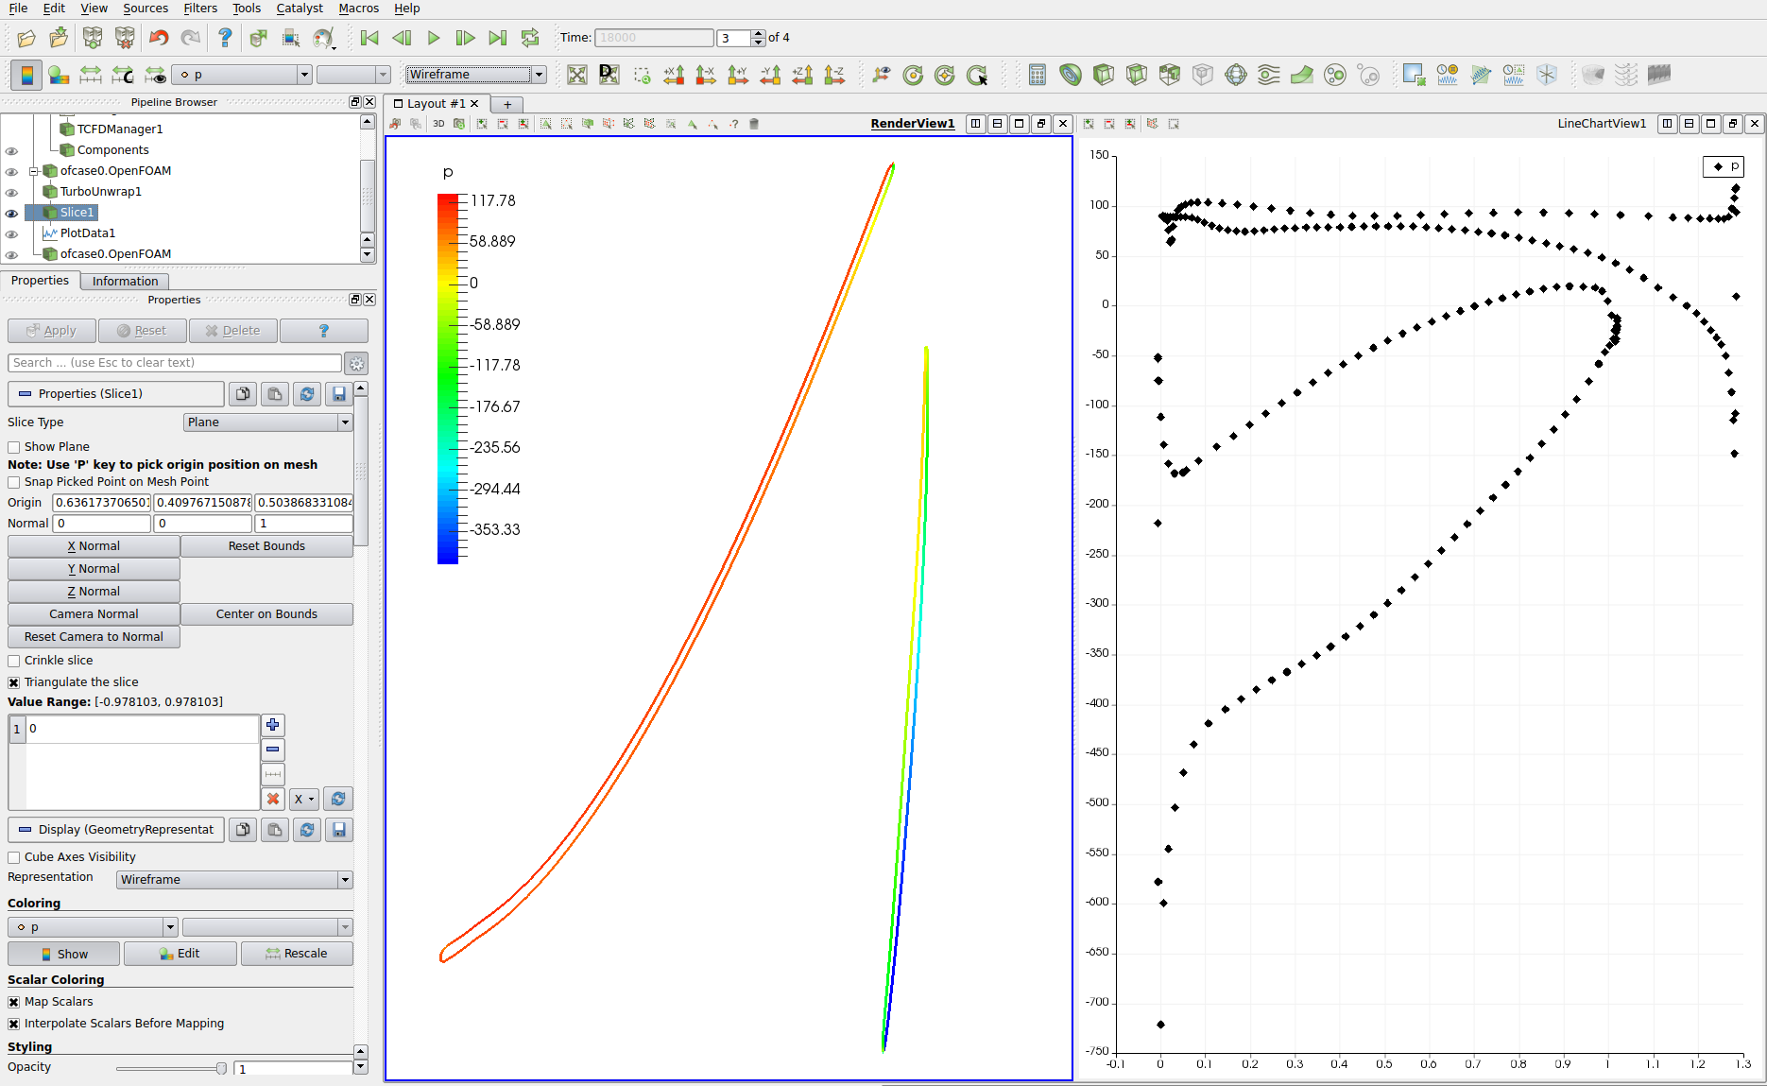Click the Opacity slider

[x=170, y=1068]
